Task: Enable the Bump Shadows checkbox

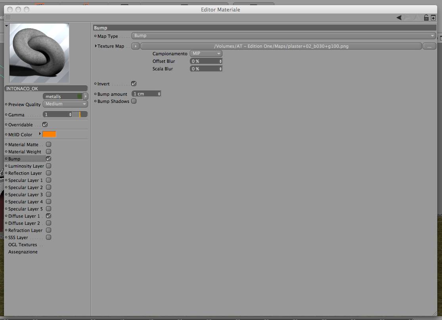Action: tap(134, 101)
